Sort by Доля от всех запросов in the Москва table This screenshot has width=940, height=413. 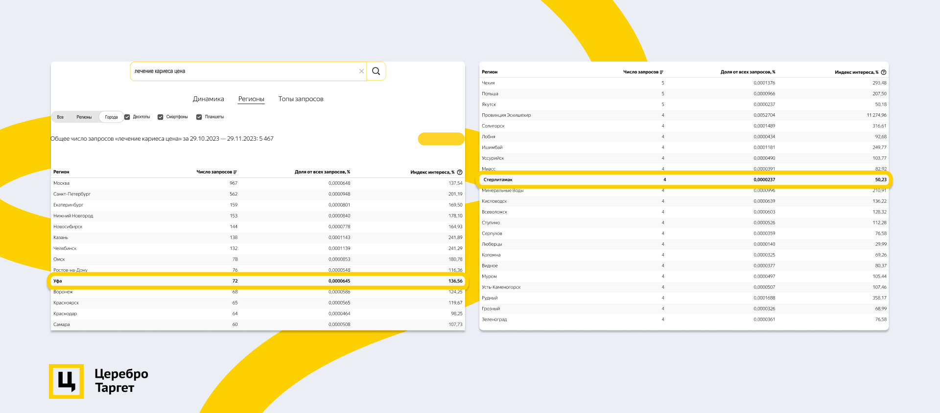[323, 172]
